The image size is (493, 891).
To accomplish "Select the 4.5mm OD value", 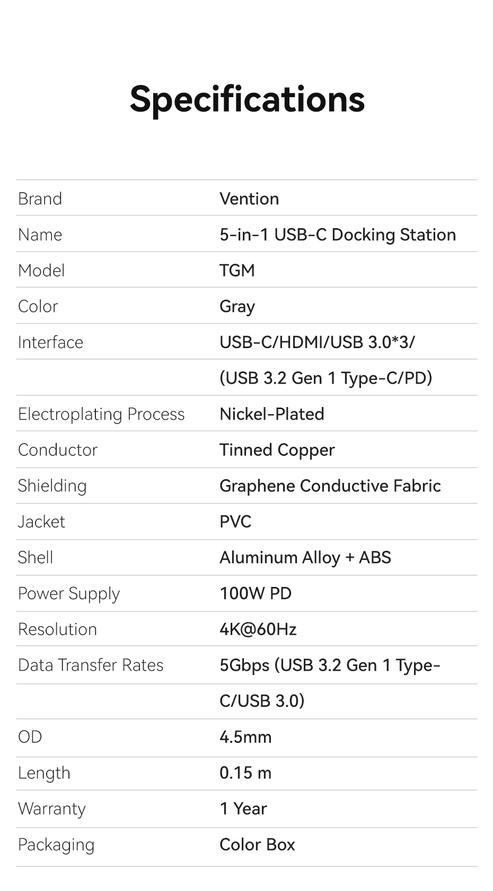I will pyautogui.click(x=245, y=737).
